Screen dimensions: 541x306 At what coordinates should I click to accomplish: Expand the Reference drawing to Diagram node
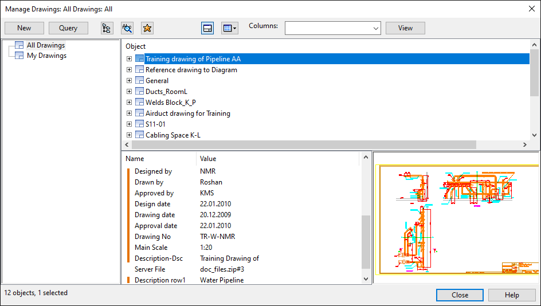point(130,70)
